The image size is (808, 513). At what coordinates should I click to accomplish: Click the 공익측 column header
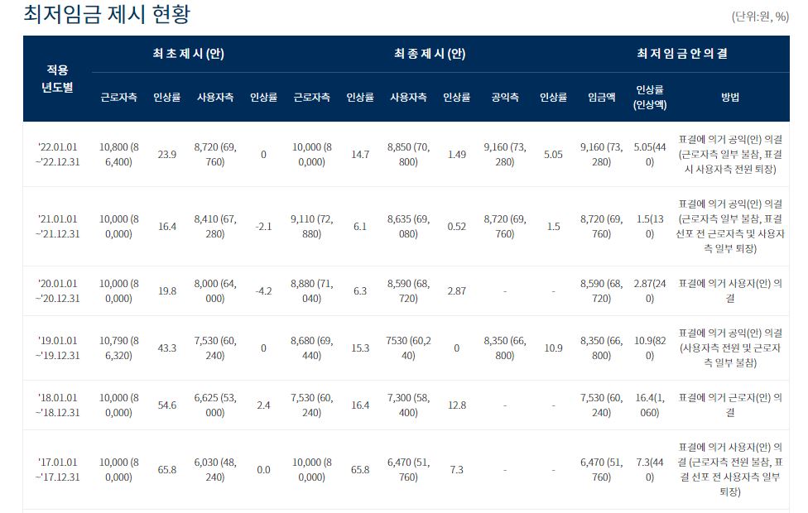pos(505,97)
